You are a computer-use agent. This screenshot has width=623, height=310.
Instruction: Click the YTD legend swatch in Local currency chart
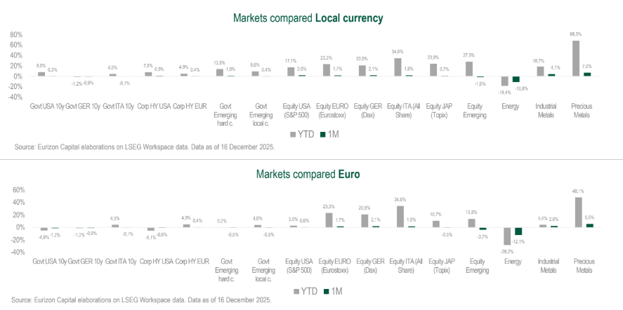pyautogui.click(x=292, y=133)
